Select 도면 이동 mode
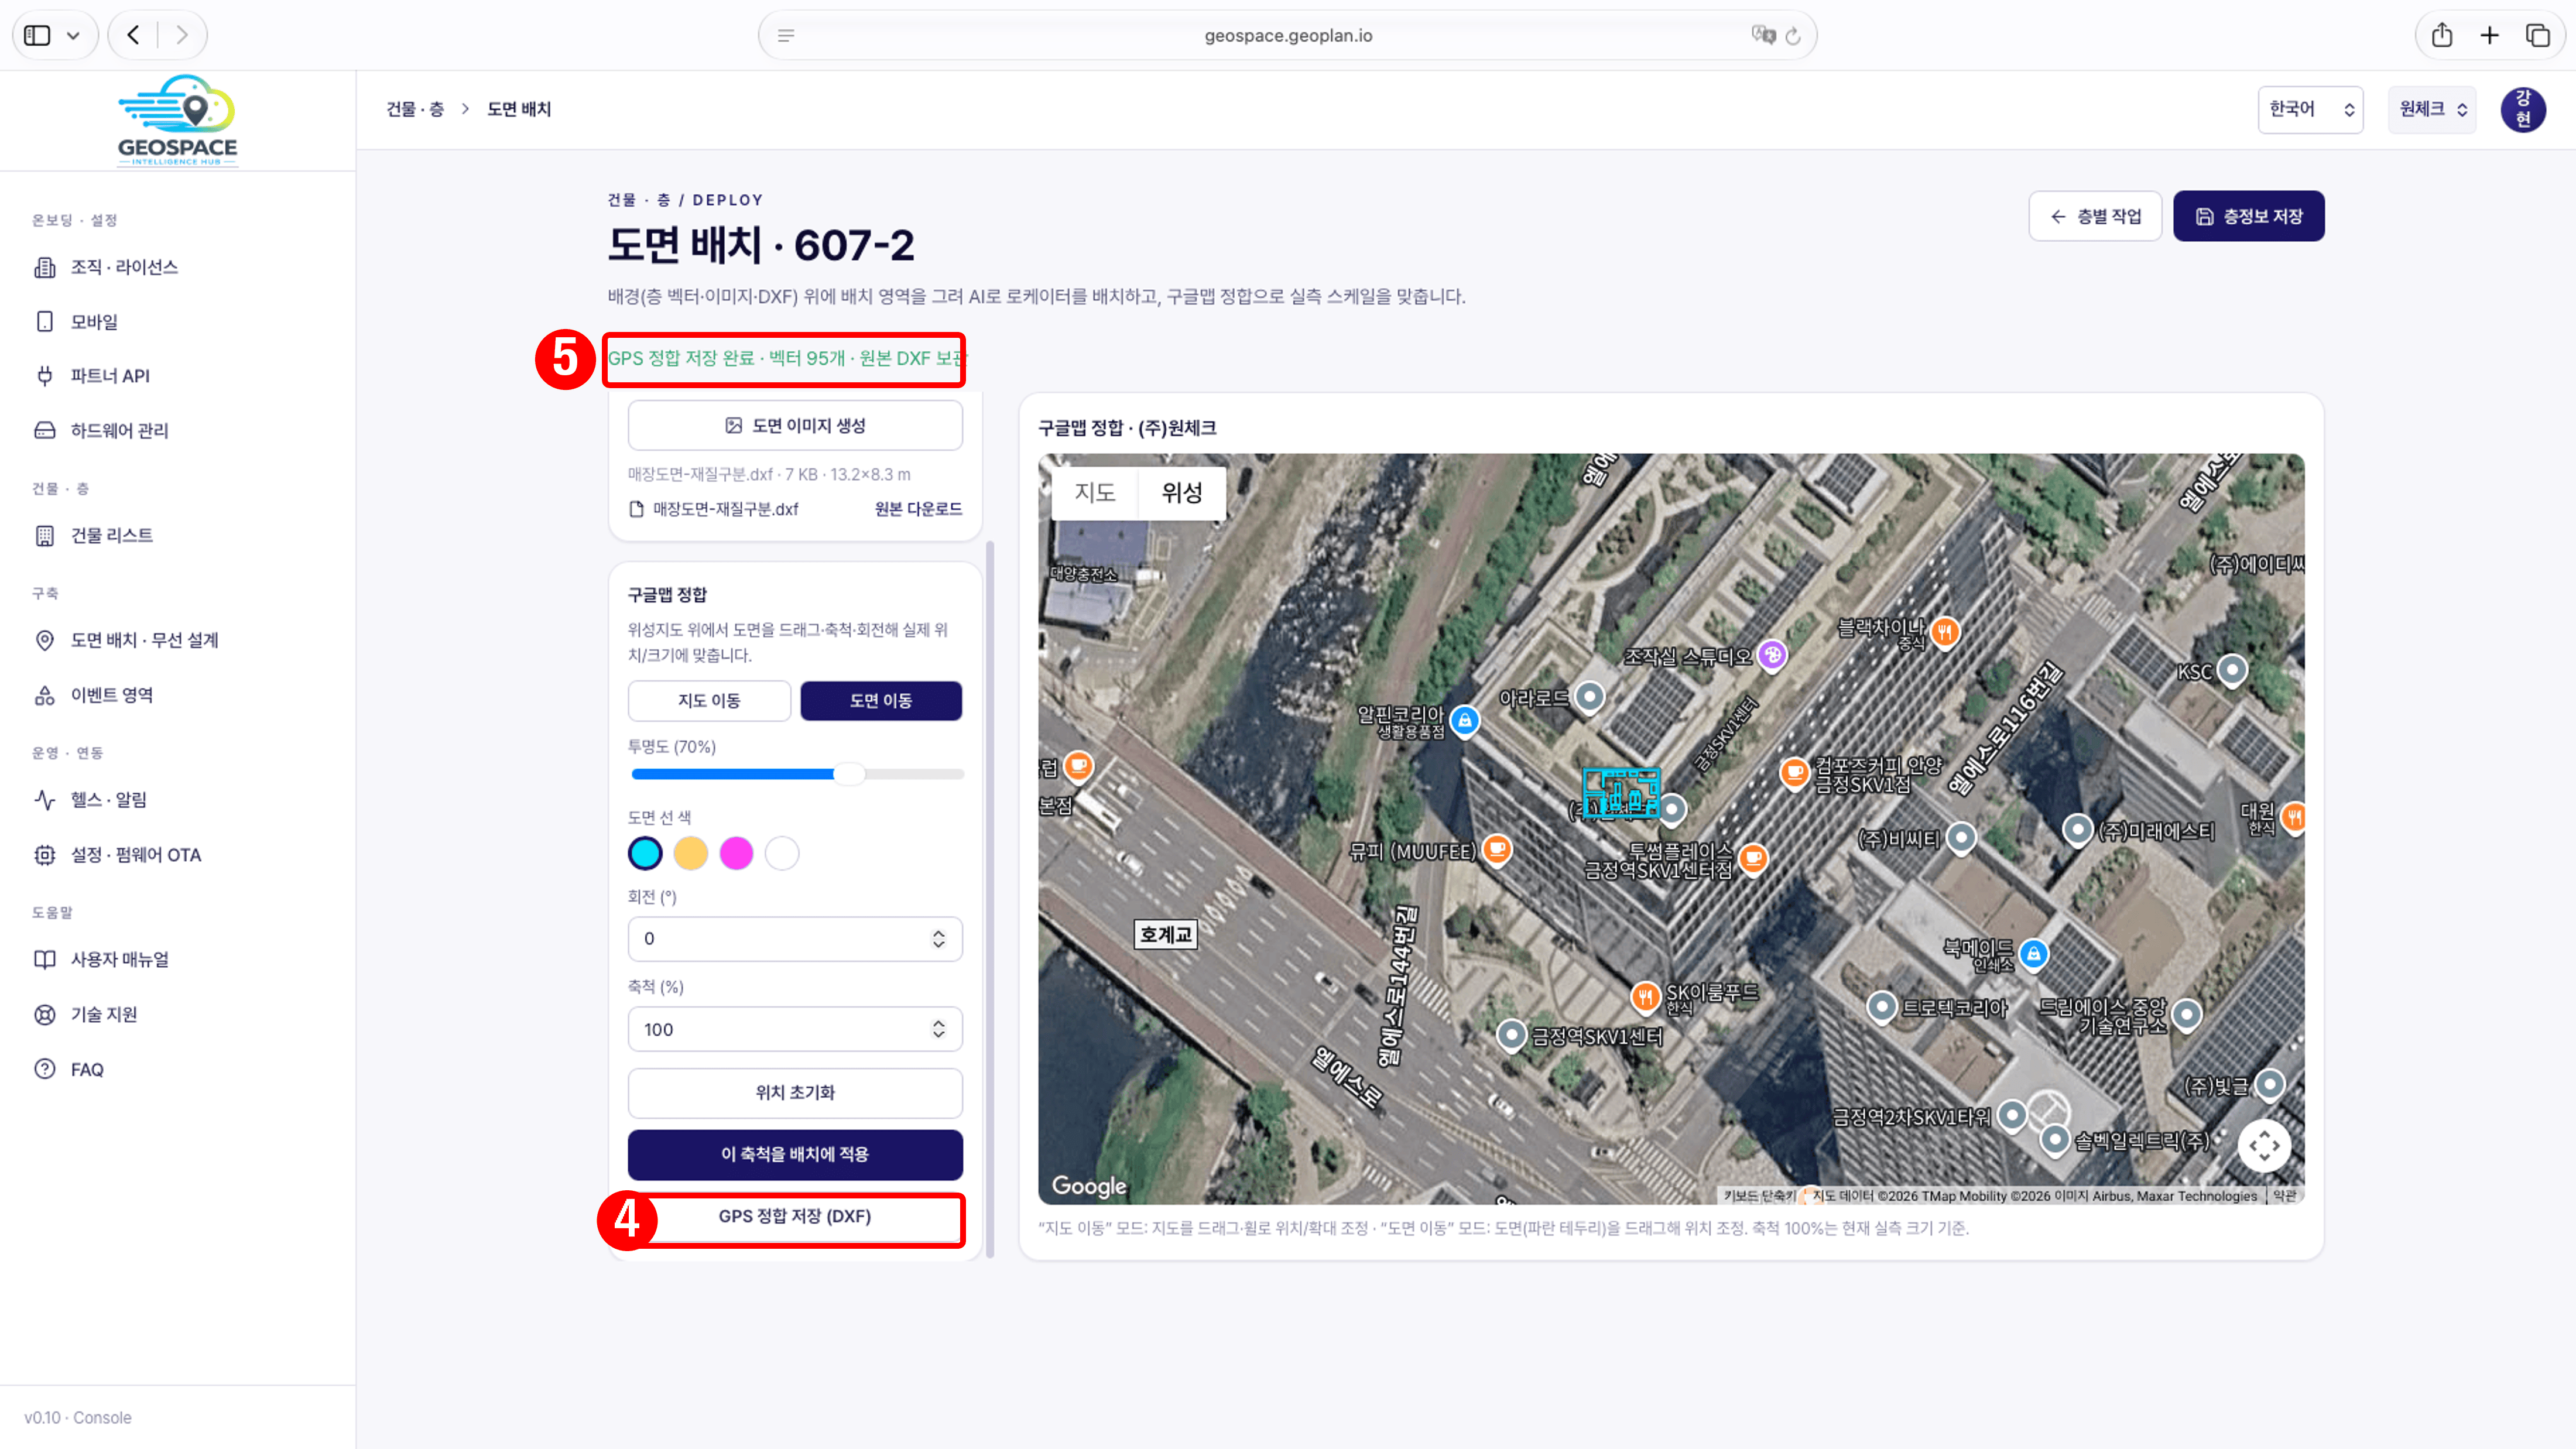 [x=881, y=700]
